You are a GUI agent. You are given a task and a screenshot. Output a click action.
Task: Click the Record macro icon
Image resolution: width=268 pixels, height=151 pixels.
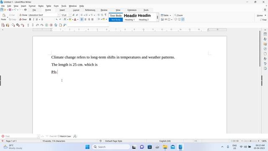(51, 25)
